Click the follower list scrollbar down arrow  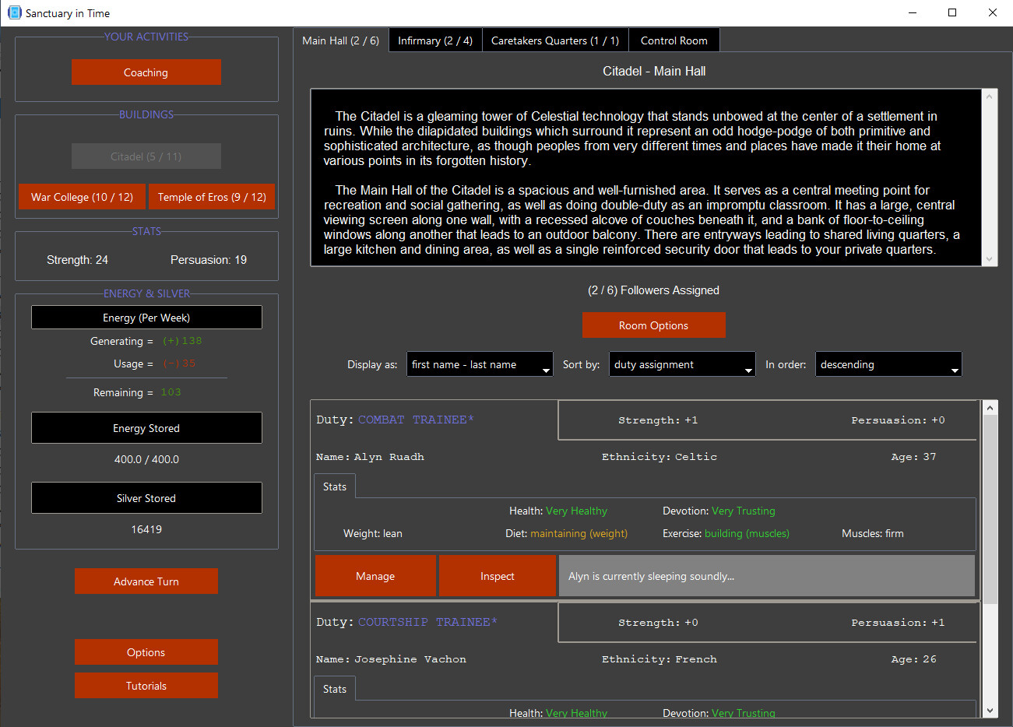[990, 710]
